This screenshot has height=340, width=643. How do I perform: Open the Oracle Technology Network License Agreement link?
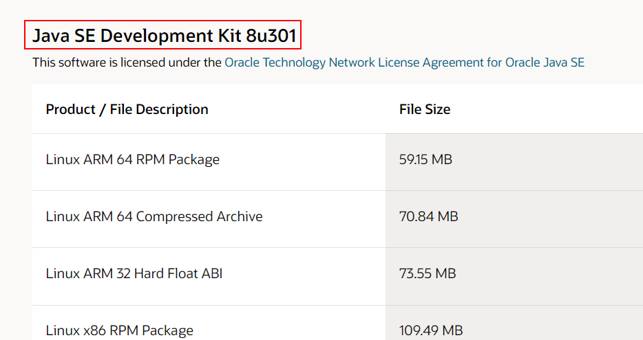pos(404,63)
